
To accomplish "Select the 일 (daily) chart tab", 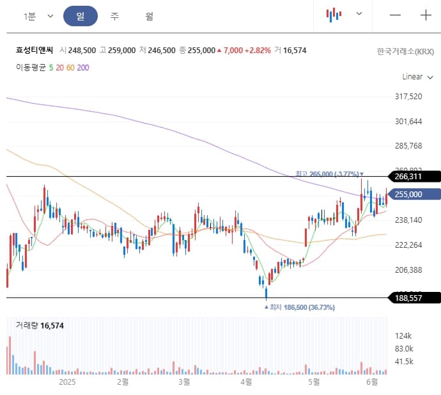I will click(81, 16).
